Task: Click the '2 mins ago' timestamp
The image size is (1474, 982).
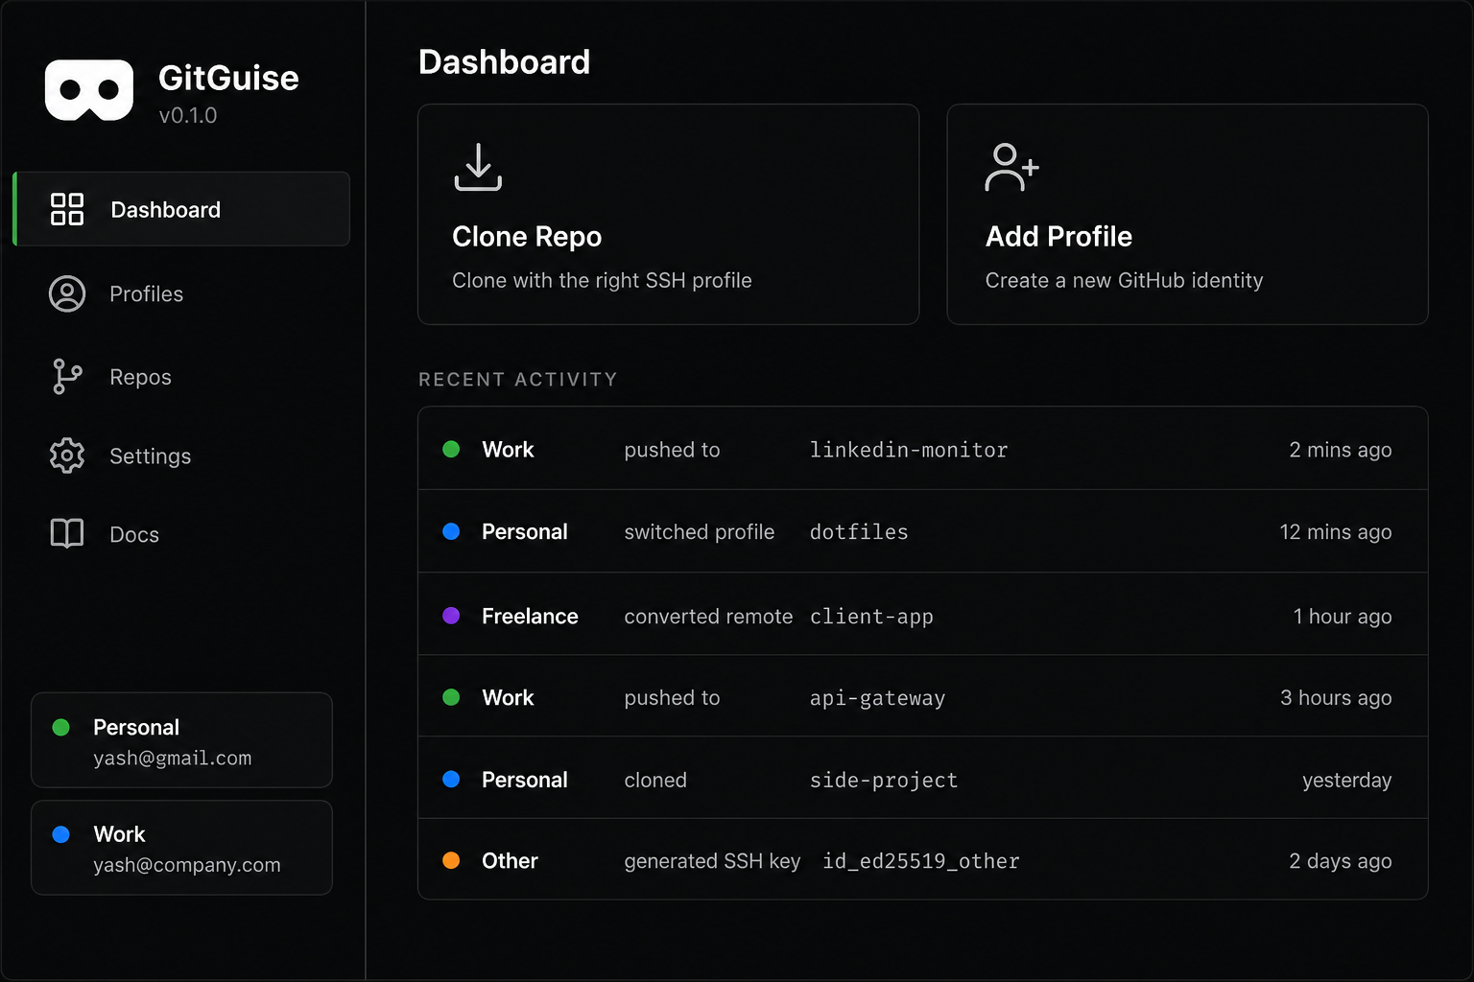Action: click(x=1340, y=450)
